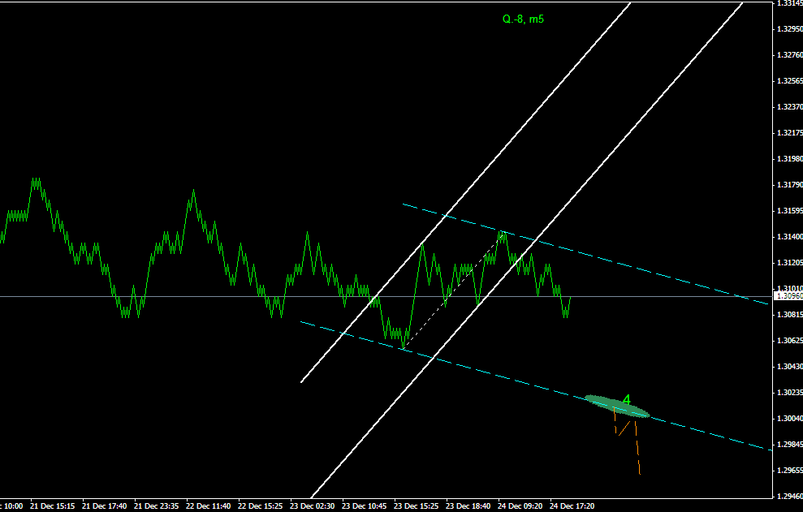Viewport: 803px width, 512px height.
Task: Click price level 1.30815 on axis
Action: coord(790,314)
